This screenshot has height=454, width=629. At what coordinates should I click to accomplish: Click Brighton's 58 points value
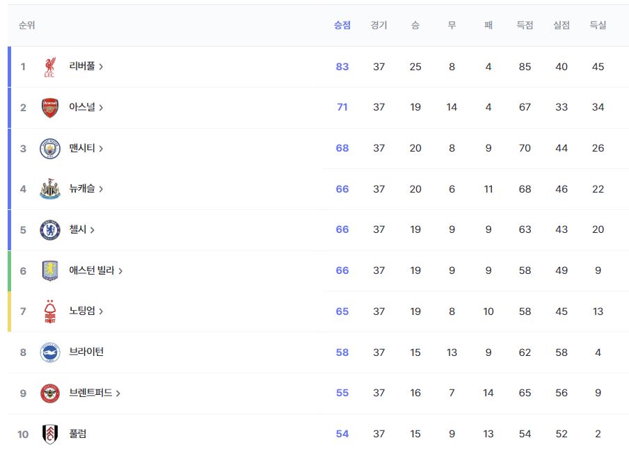point(342,352)
